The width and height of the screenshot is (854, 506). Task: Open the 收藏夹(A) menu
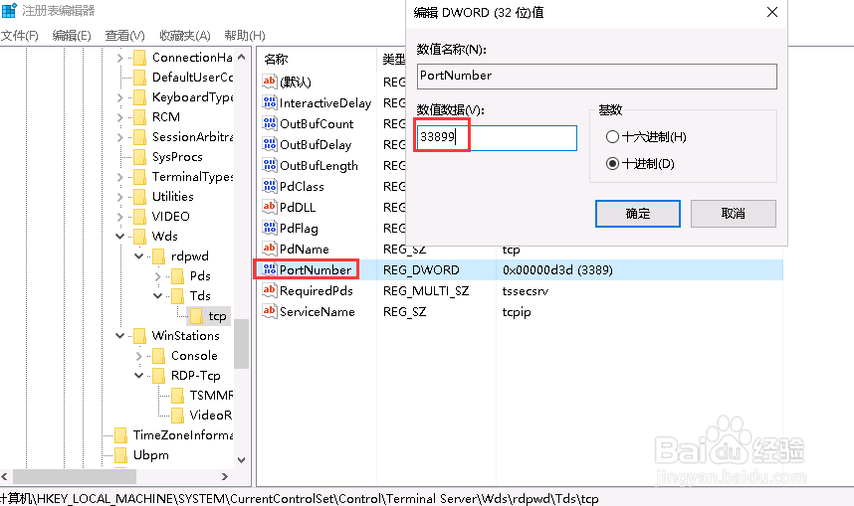(184, 36)
